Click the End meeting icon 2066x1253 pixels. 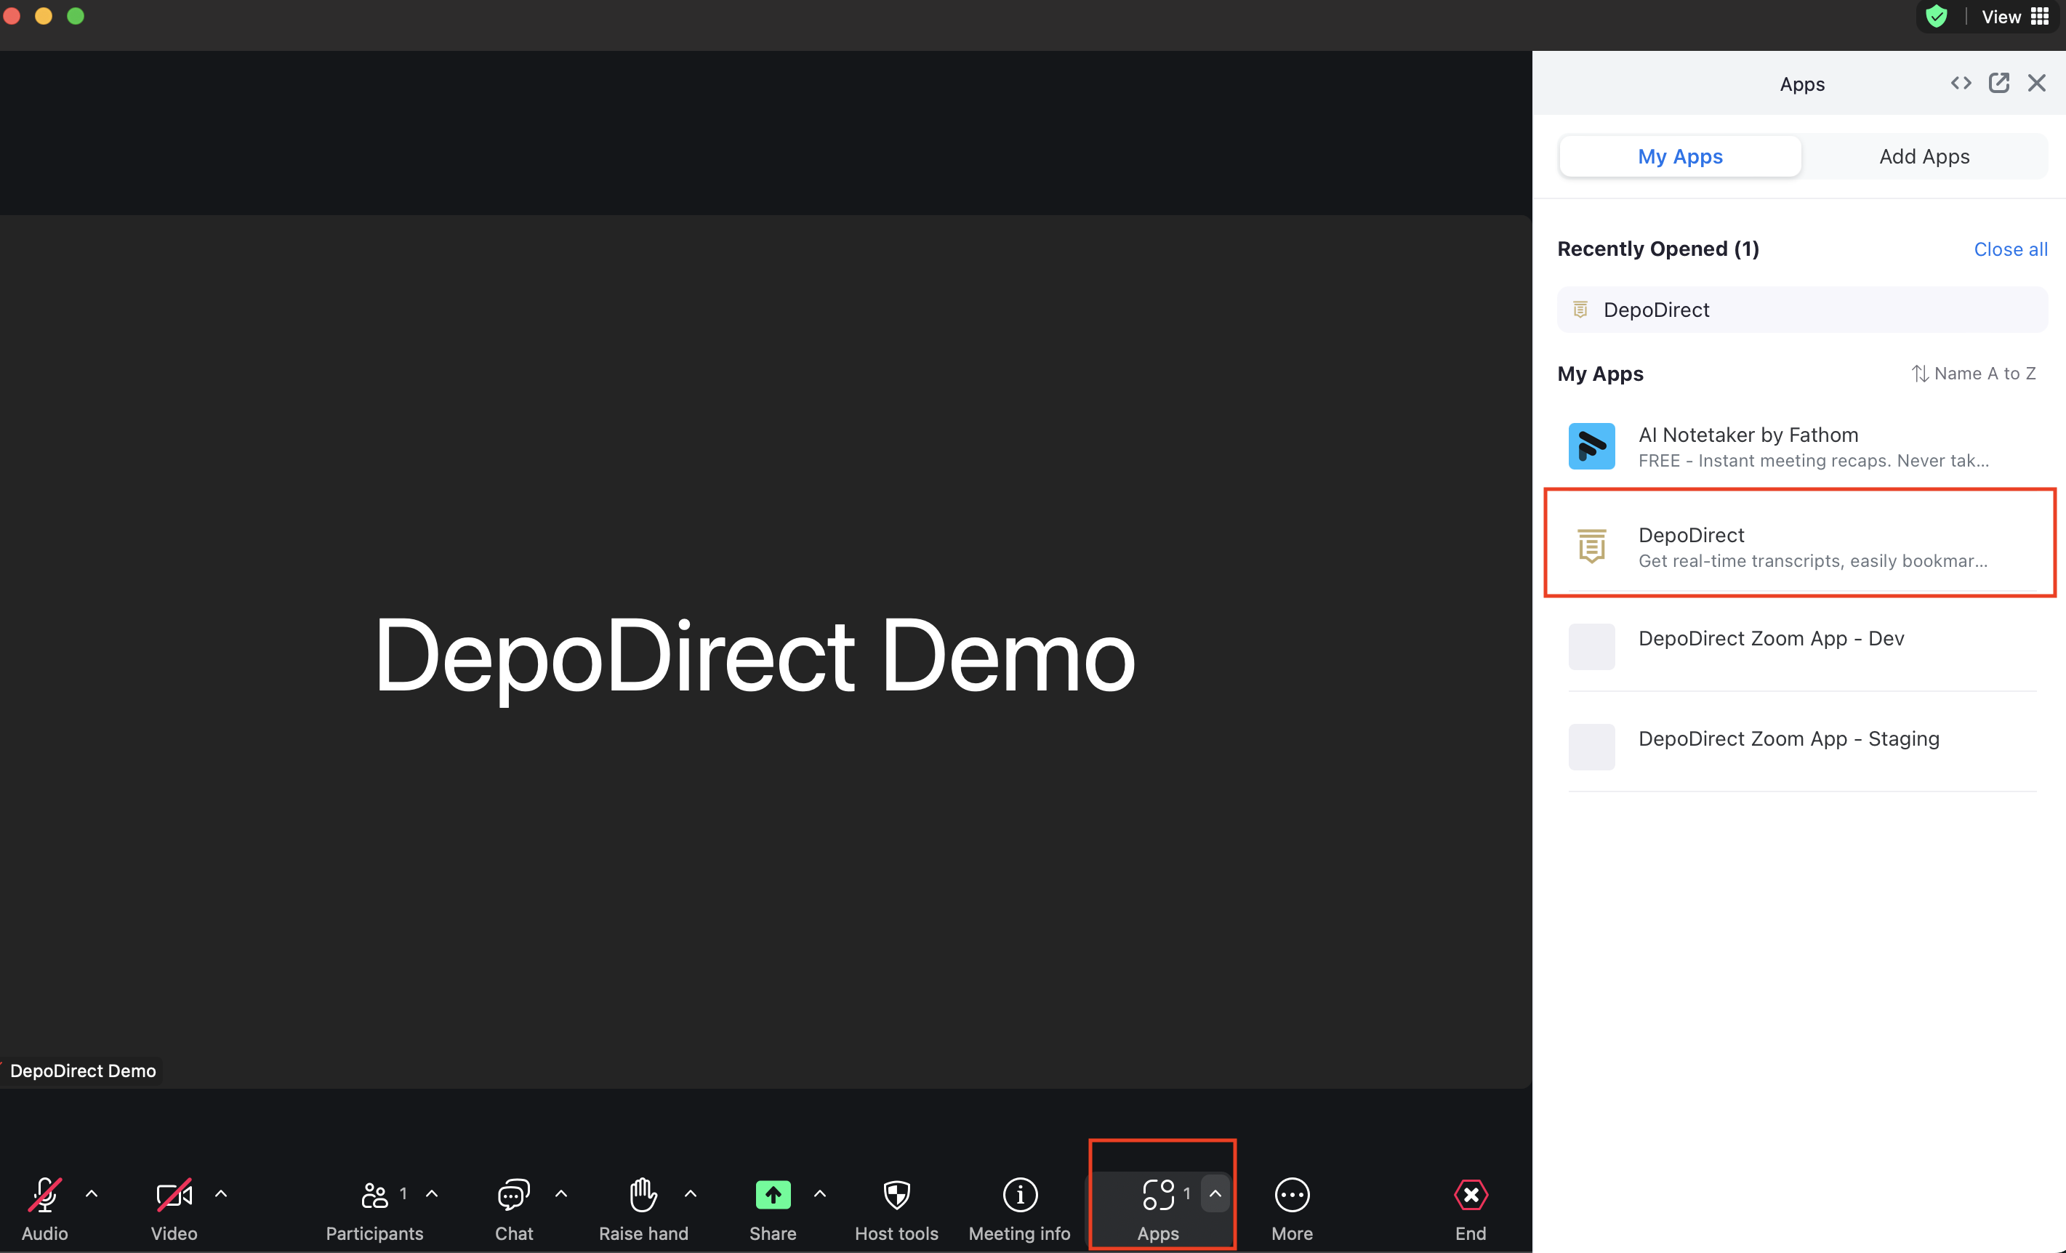(x=1470, y=1194)
